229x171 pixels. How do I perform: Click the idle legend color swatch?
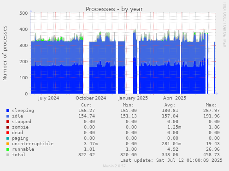8,116
